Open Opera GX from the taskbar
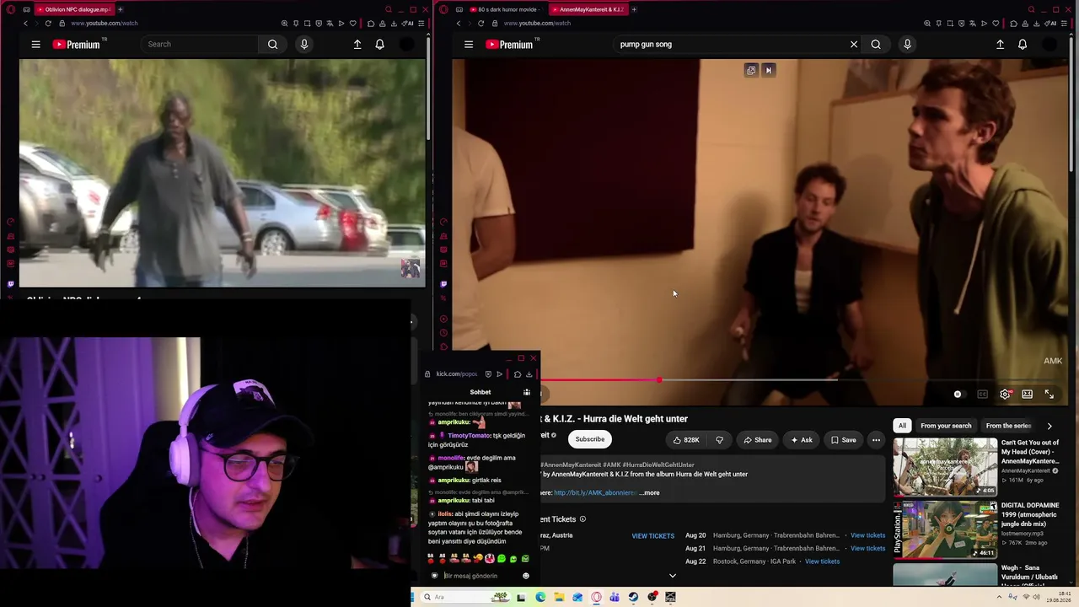The image size is (1079, 607). point(596,597)
